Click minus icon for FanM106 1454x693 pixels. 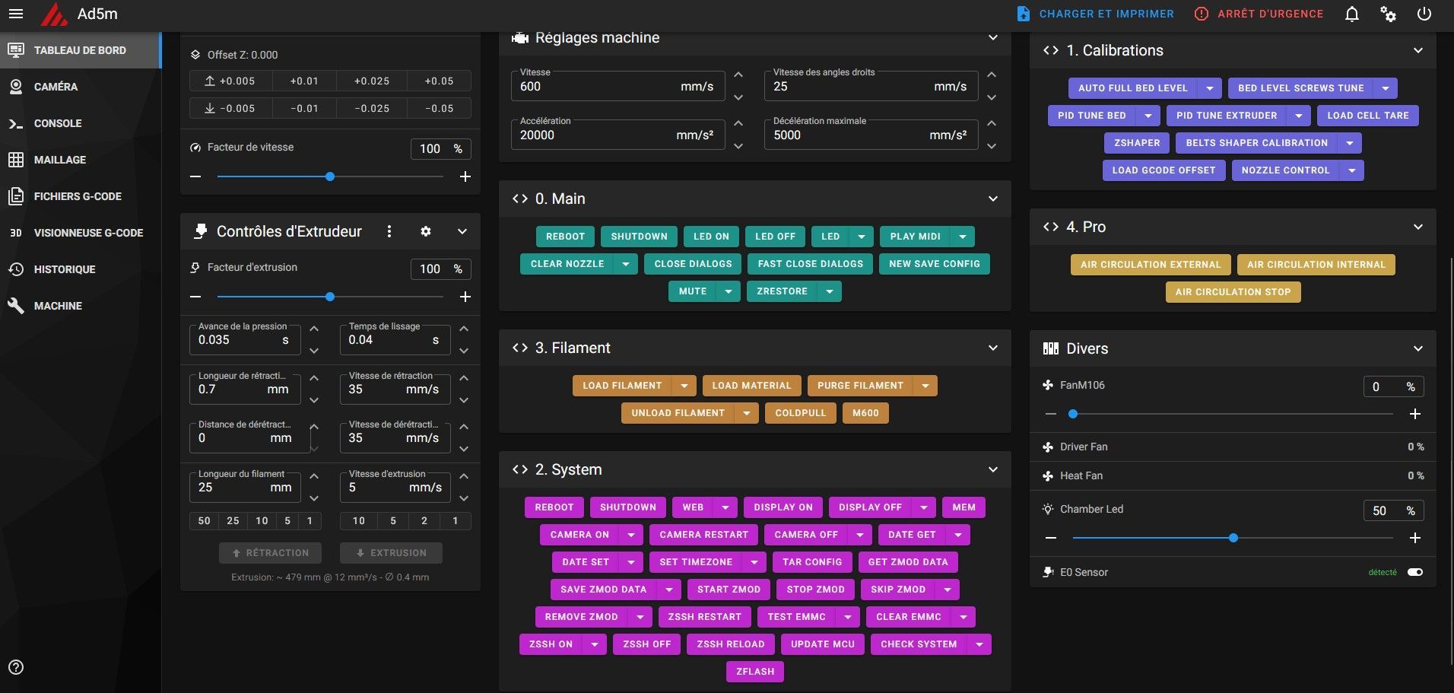pos(1051,414)
